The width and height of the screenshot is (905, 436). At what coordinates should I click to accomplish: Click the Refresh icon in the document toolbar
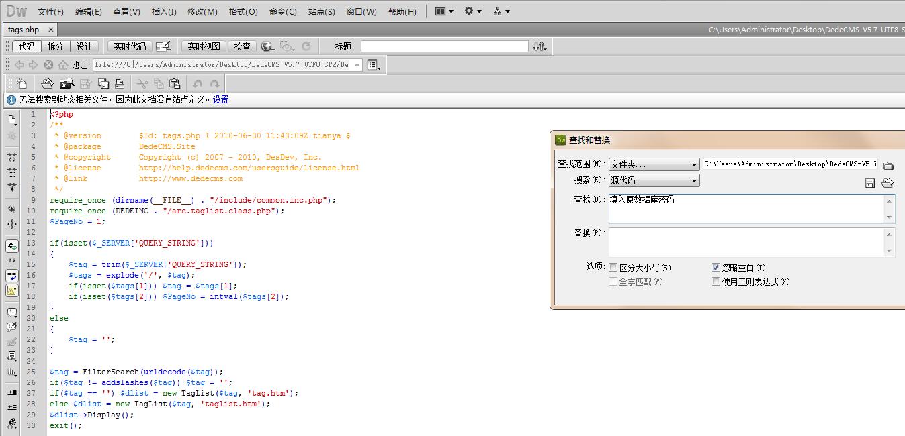coord(306,46)
